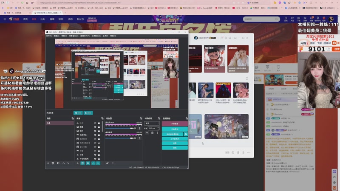Toggle visibility of 图片 source
The image size is (340, 191).
95,131
